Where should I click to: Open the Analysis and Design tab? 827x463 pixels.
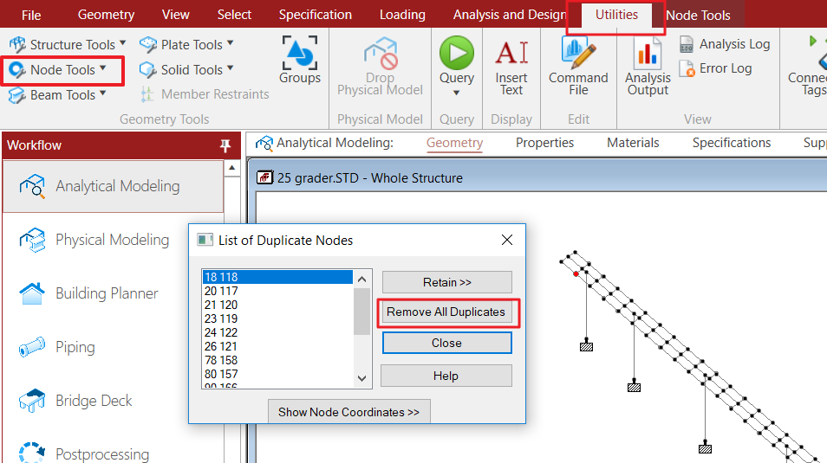pyautogui.click(x=510, y=15)
